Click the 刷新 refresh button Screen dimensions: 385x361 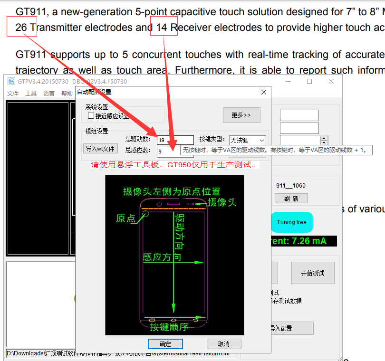point(291,199)
